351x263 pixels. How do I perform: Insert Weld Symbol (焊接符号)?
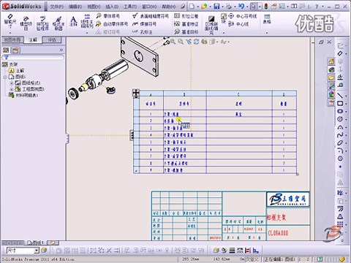144,24
